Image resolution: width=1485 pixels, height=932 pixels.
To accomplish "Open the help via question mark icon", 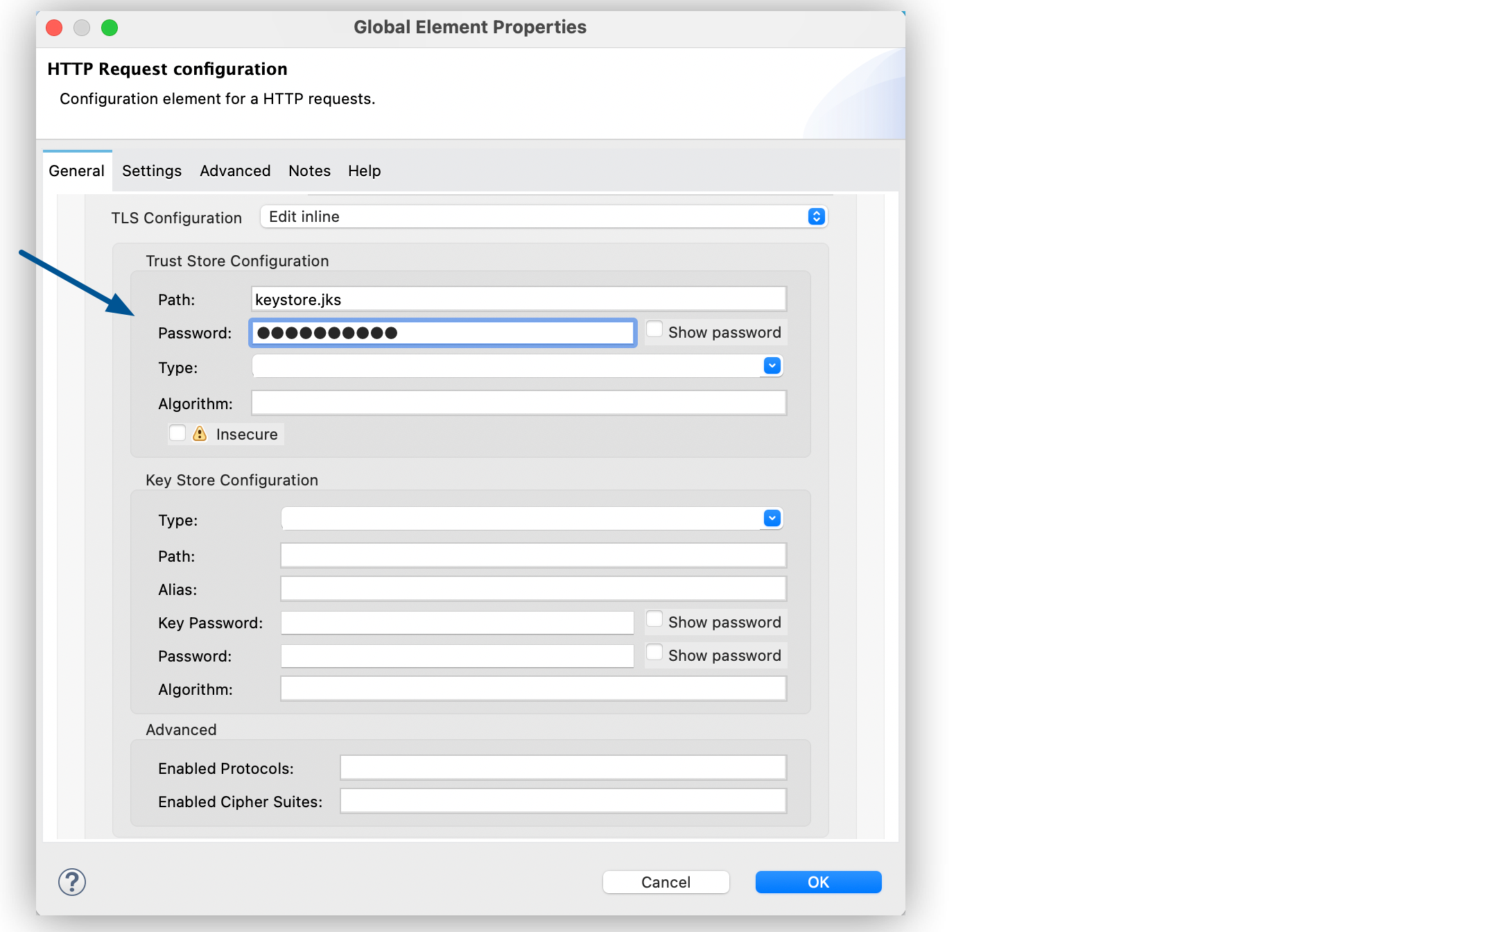I will click(x=71, y=882).
